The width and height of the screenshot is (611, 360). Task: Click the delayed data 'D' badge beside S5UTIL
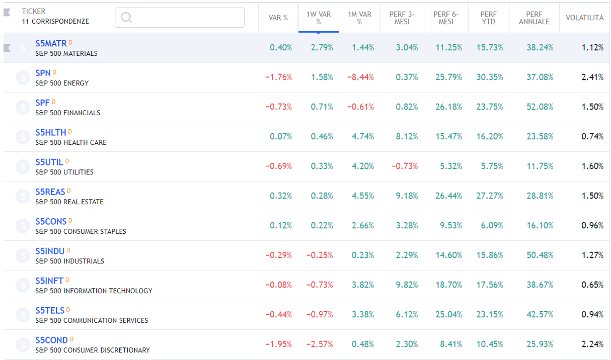point(67,161)
